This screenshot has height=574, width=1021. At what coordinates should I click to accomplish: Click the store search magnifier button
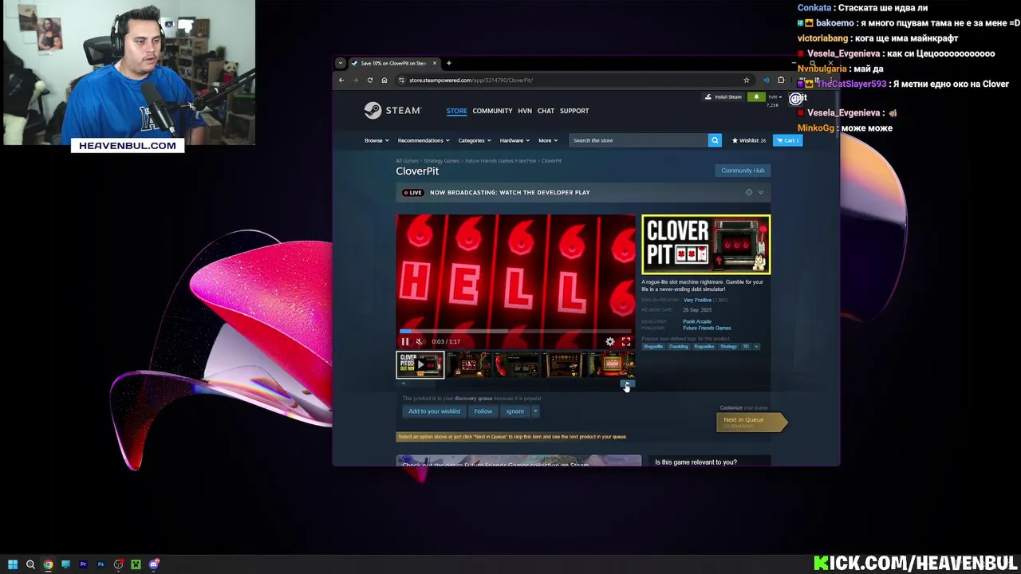click(x=715, y=140)
